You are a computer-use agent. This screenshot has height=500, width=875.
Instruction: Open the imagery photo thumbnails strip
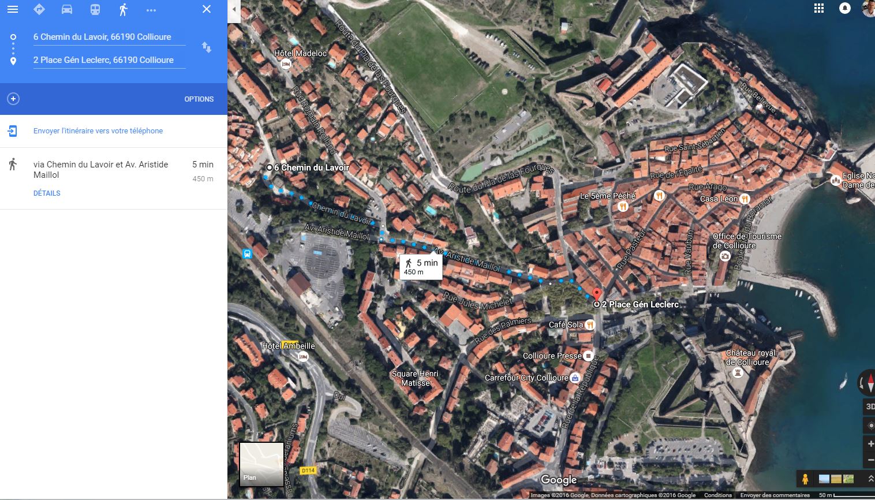click(836, 479)
